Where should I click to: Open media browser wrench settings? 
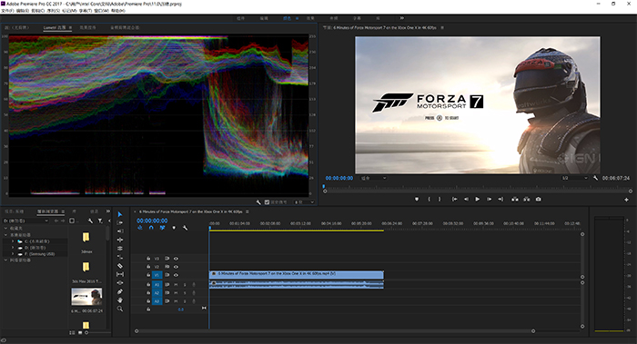(x=90, y=221)
